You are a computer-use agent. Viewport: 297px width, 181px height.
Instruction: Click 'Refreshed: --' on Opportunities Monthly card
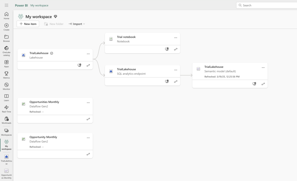pyautogui.click(x=37, y=112)
